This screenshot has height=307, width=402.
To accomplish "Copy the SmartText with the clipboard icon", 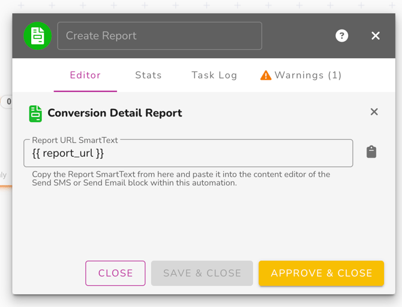I will click(371, 152).
